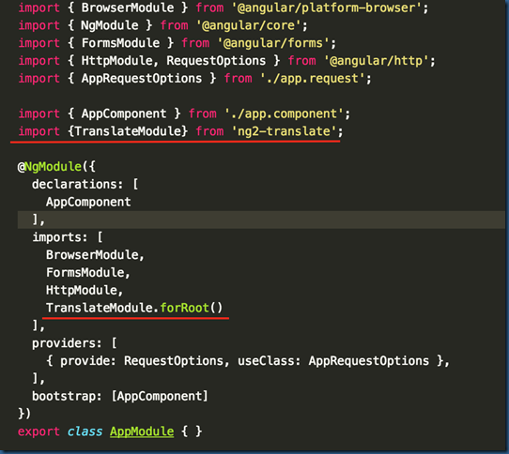Click the HttpModule, RequestOptions import line
This screenshot has height=454, width=509.
pos(226,61)
